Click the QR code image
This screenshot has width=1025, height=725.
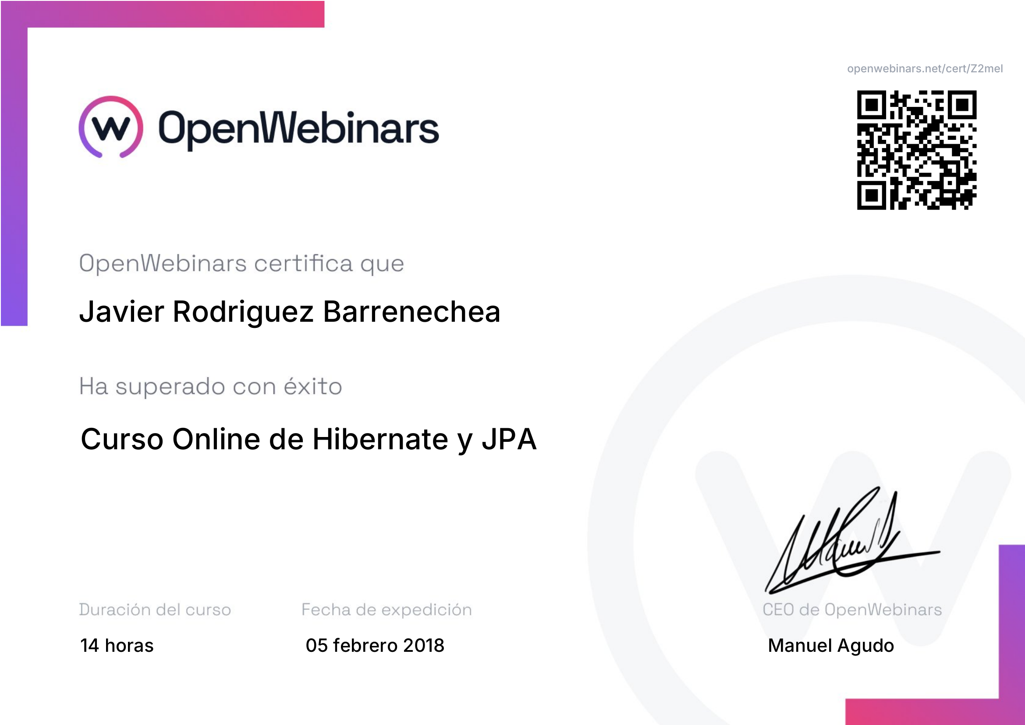[916, 150]
